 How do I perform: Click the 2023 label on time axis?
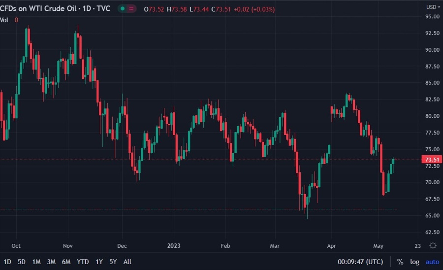[x=174, y=246]
